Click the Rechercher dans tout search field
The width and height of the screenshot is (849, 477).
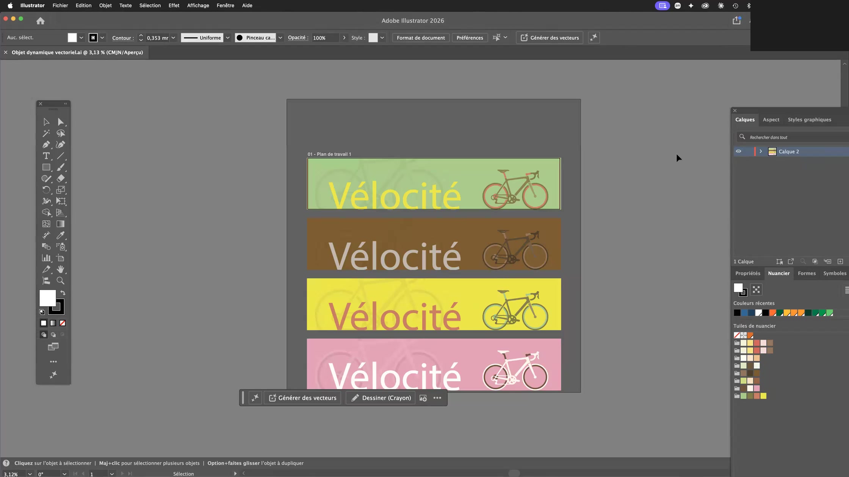coord(792,137)
